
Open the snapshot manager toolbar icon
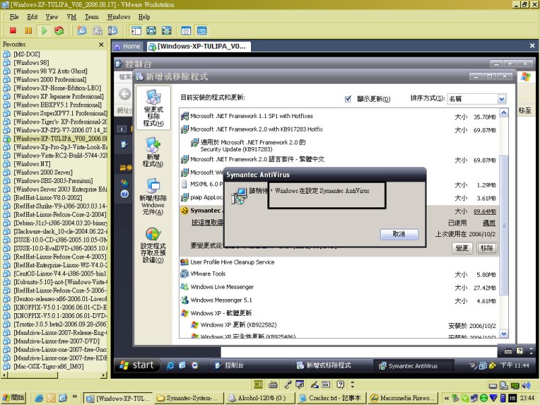[x=113, y=30]
